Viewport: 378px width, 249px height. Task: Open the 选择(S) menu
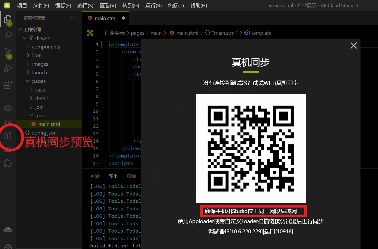tap(85, 5)
